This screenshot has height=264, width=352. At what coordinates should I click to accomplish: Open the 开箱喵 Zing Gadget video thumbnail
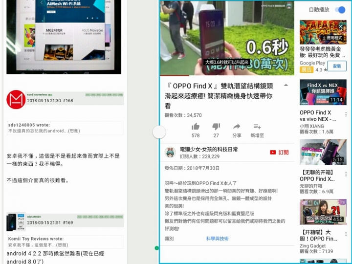(323, 212)
